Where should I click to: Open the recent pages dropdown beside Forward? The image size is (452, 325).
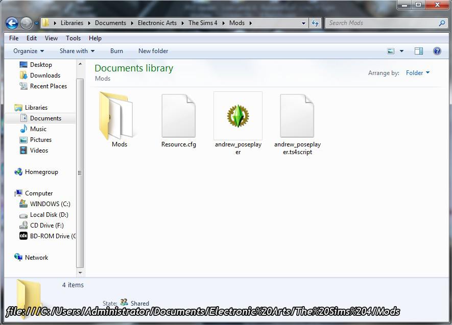click(x=36, y=23)
